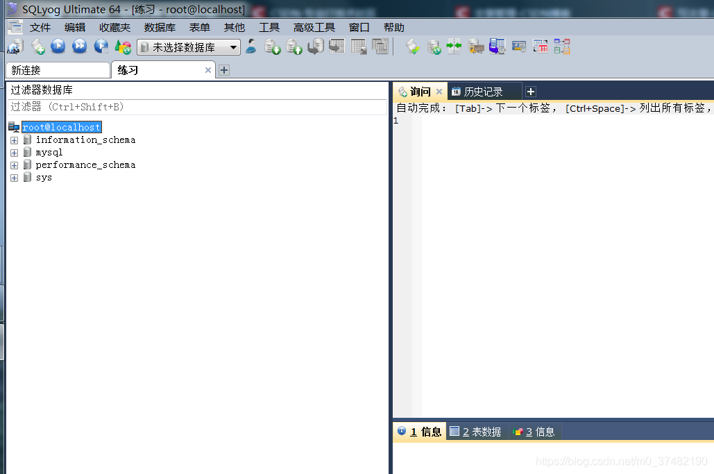Click the Format Query icon with green check

click(413, 46)
